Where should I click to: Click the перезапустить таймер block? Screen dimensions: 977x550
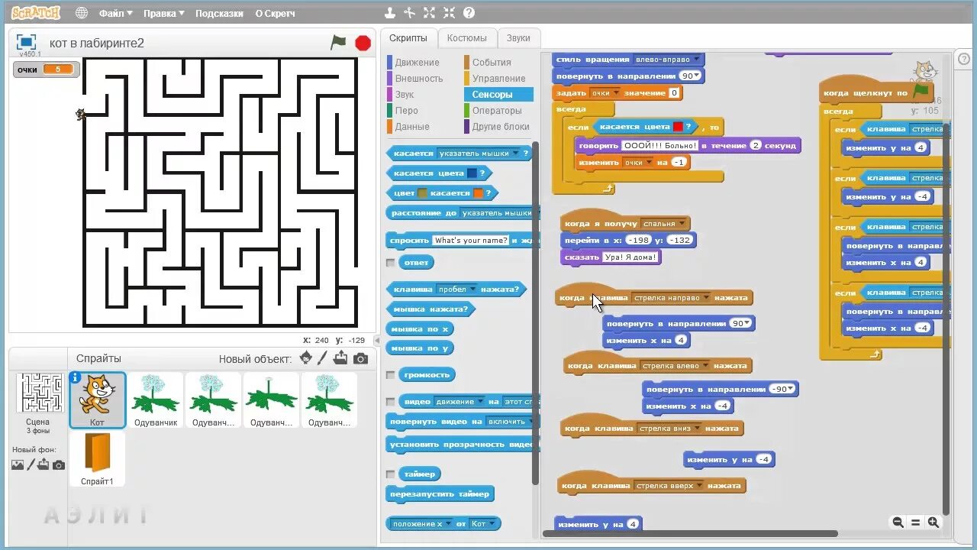pyautogui.click(x=440, y=493)
